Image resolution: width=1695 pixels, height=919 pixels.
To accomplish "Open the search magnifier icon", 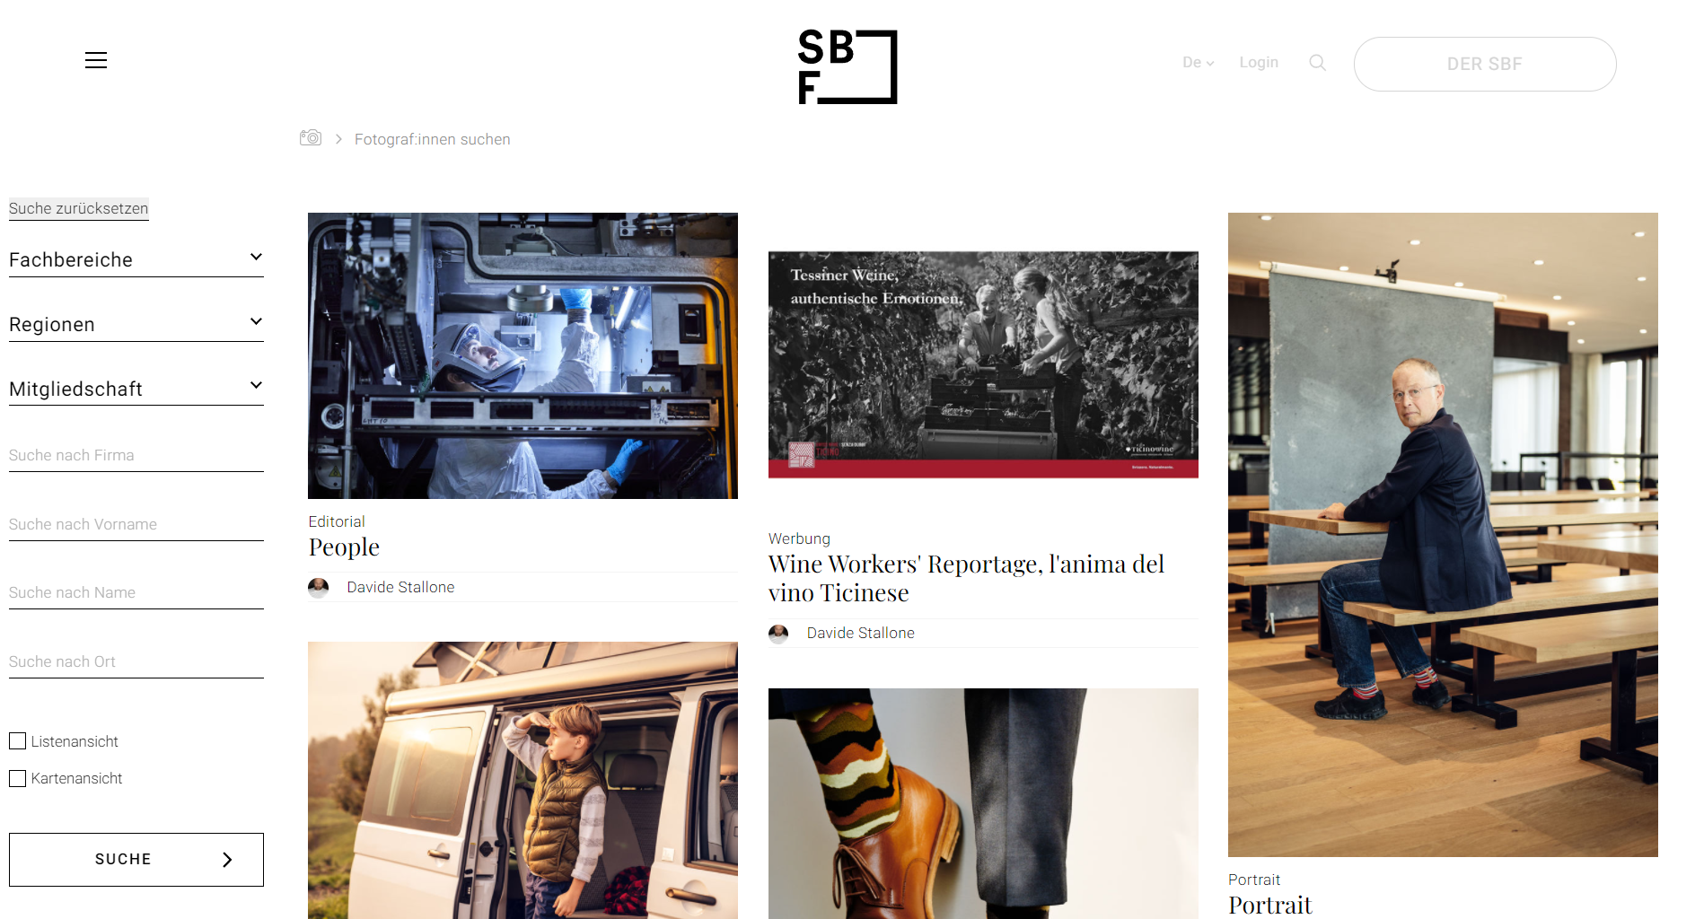I will [1317, 63].
